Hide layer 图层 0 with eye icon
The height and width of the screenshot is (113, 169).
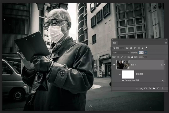[114, 65]
